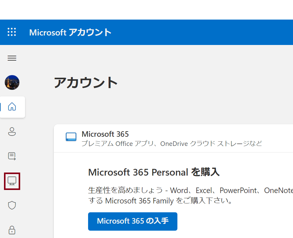Click the OneDrive クラウド ストレージ text

pyautogui.click(x=205, y=143)
